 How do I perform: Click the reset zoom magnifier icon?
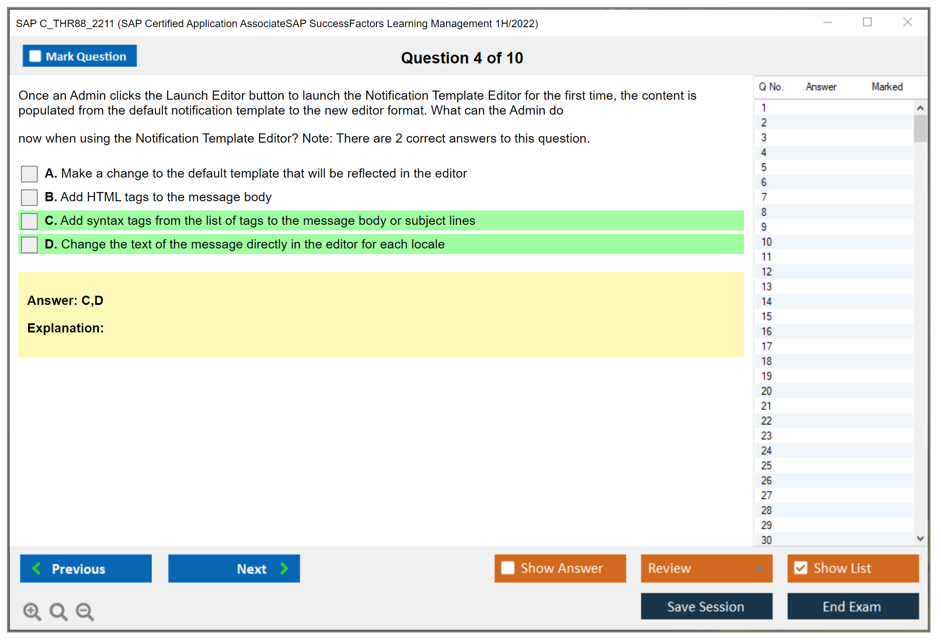58,611
